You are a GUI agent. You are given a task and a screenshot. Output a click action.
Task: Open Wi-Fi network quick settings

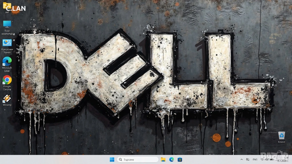[262, 159]
